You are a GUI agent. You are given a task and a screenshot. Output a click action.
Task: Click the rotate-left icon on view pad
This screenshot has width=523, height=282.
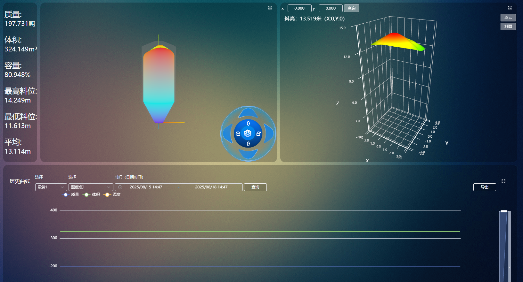click(x=238, y=134)
